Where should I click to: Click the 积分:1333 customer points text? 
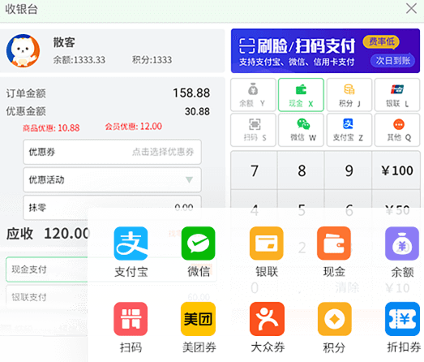[152, 60]
